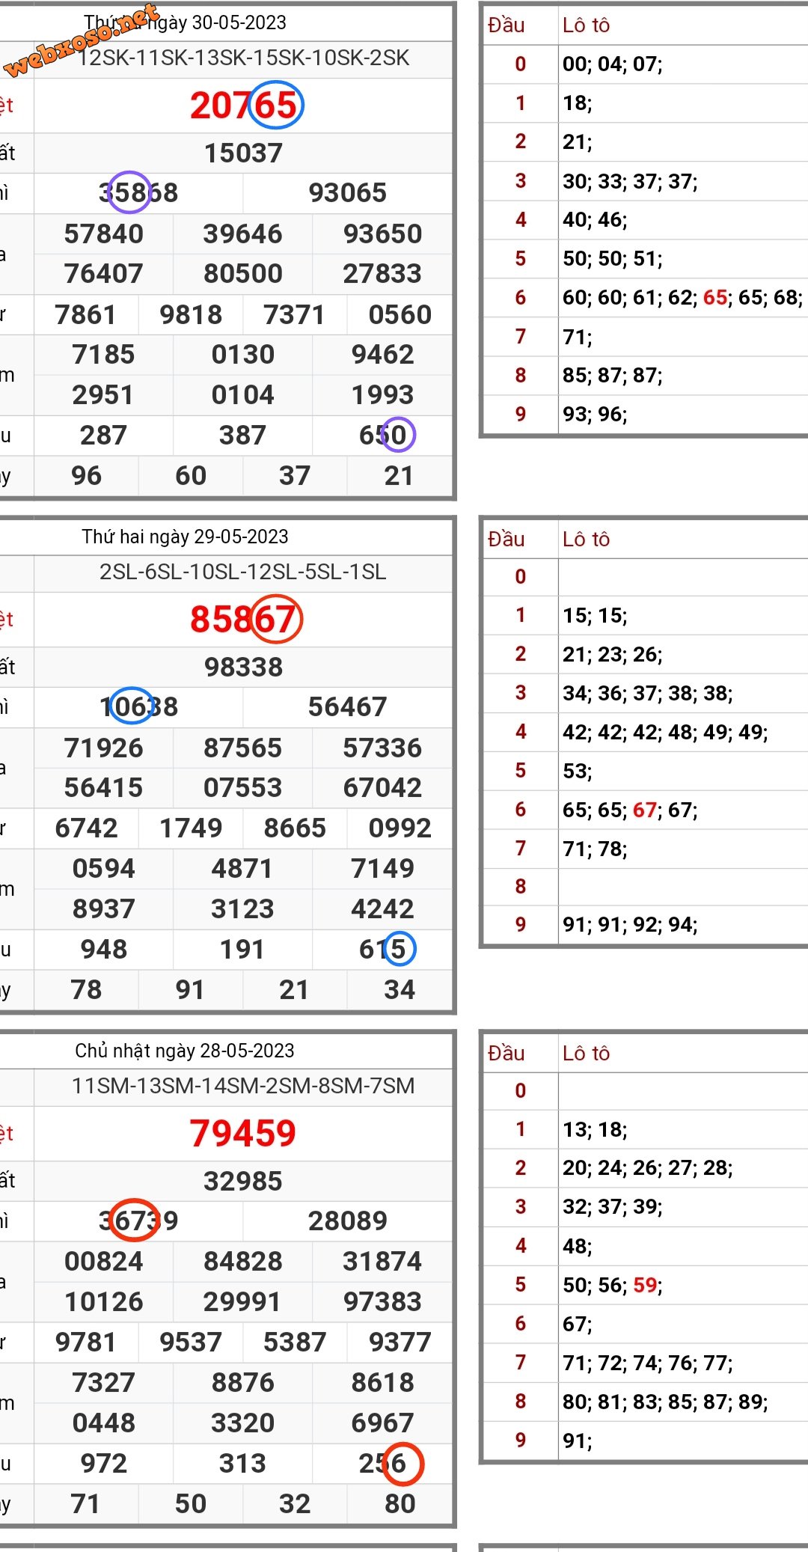
Task: Click the number 0992
Action: [x=400, y=828]
